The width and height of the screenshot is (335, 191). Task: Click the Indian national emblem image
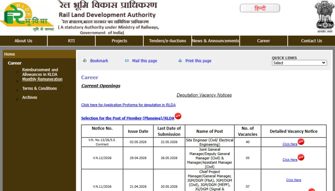click(x=325, y=17)
